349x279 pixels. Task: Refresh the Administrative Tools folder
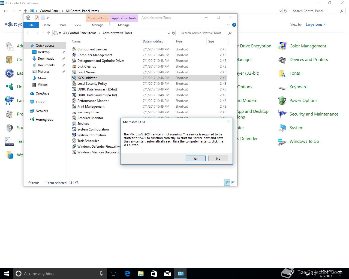tap(173, 33)
